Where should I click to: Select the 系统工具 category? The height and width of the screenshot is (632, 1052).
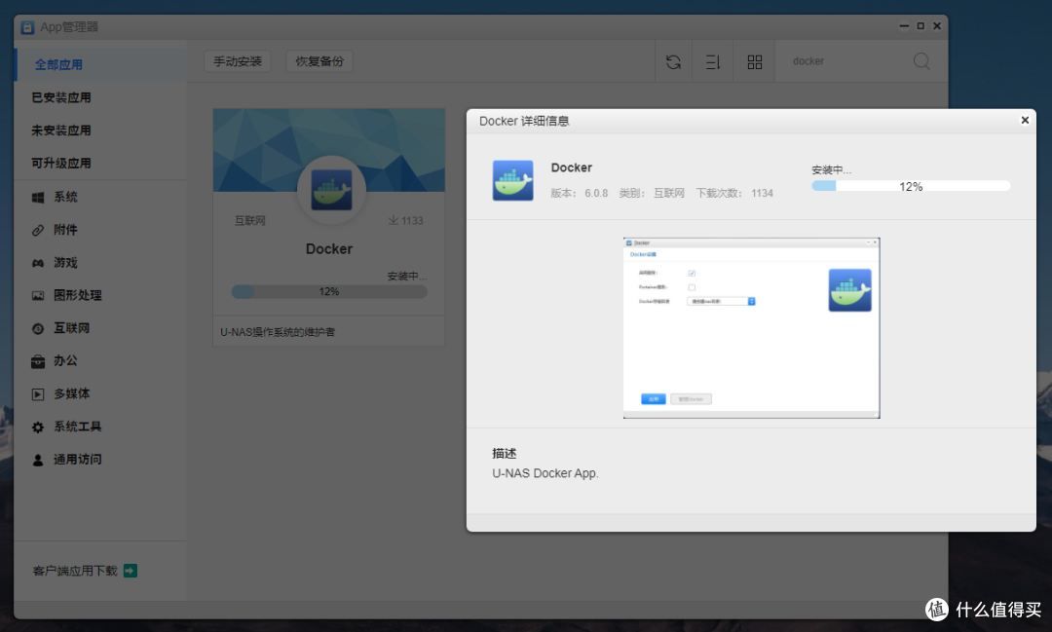tap(77, 427)
